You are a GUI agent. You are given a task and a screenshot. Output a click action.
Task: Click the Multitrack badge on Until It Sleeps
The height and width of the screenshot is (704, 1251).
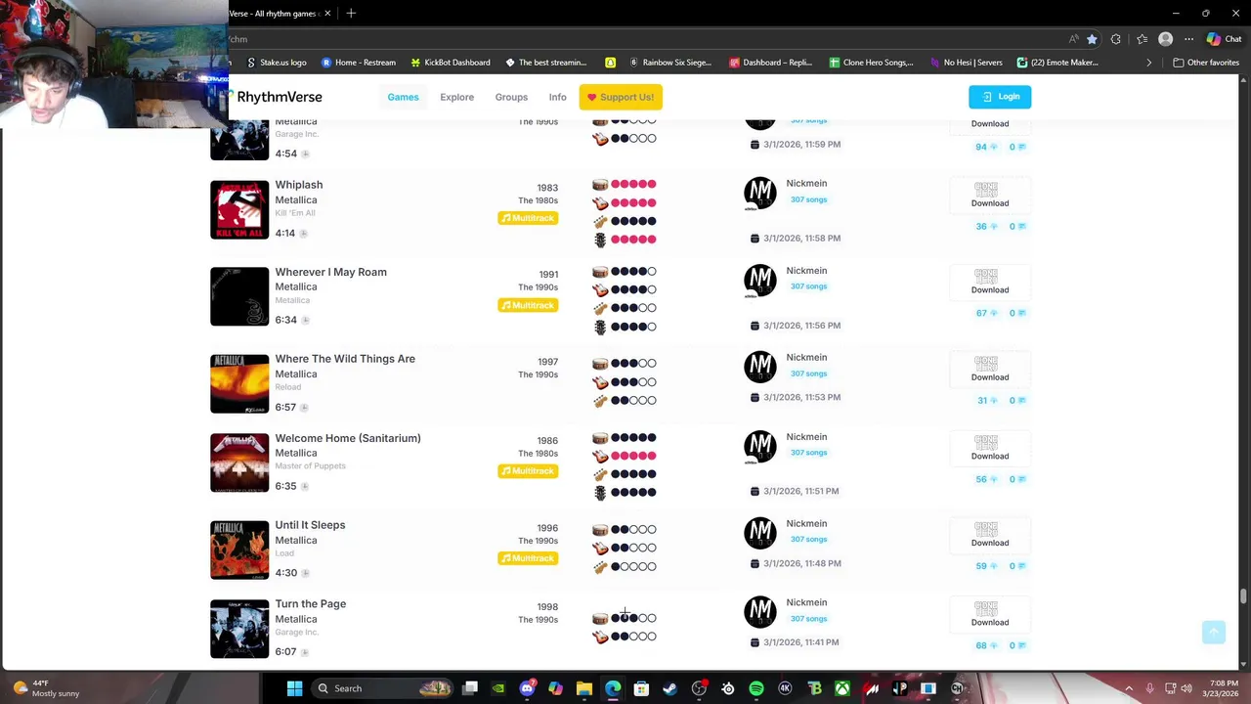pos(528,558)
